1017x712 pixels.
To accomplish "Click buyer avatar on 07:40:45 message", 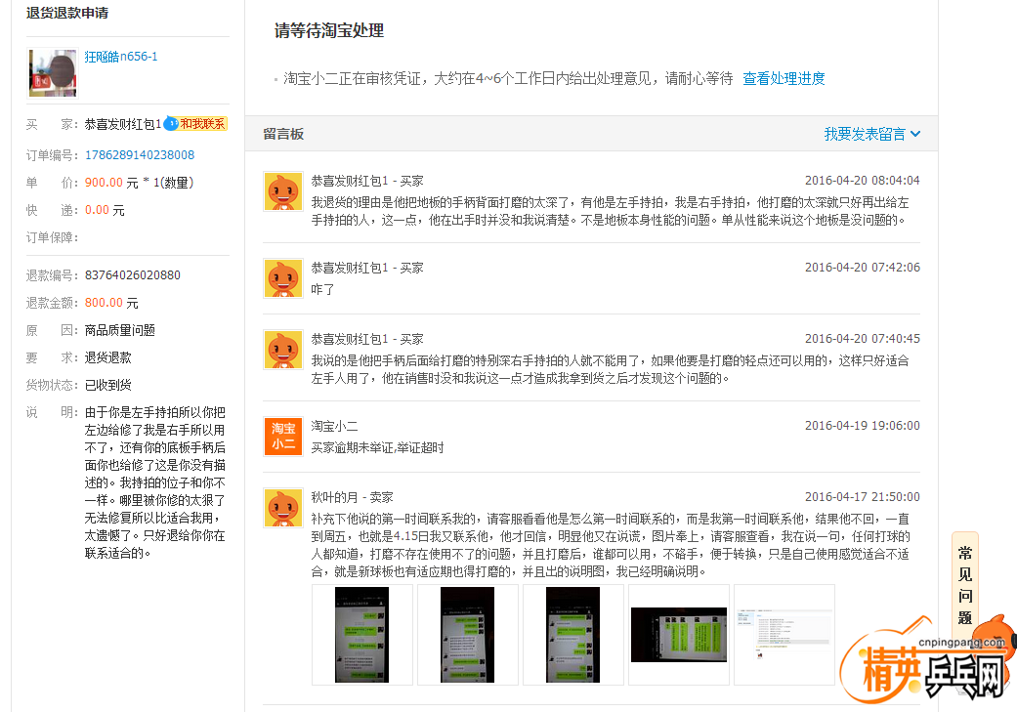I will pos(282,350).
